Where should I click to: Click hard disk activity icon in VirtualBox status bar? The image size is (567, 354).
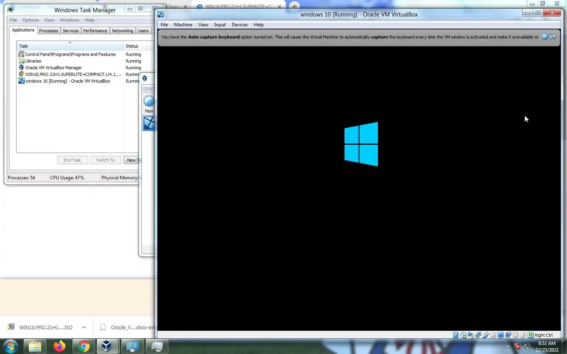(x=456, y=335)
